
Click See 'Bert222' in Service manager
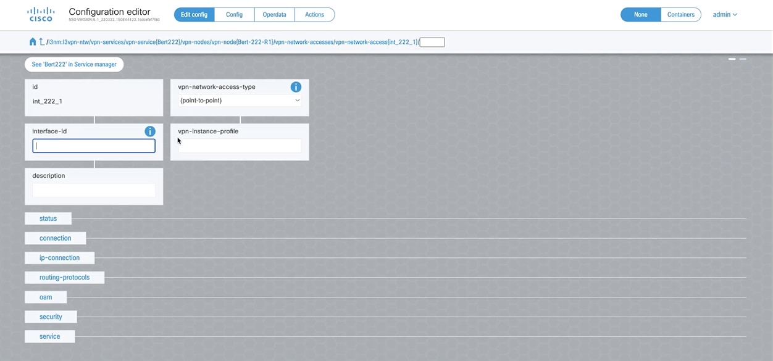click(x=73, y=64)
